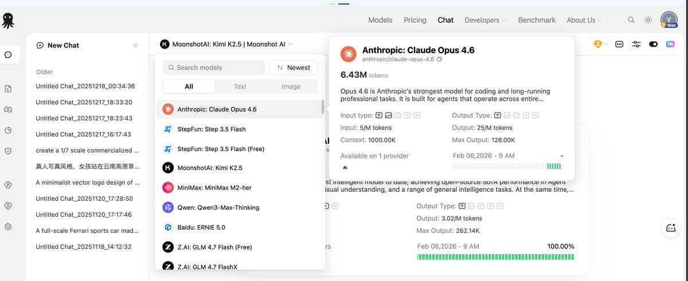Open Untitled Chat_20251120_17:28:50

click(84, 199)
